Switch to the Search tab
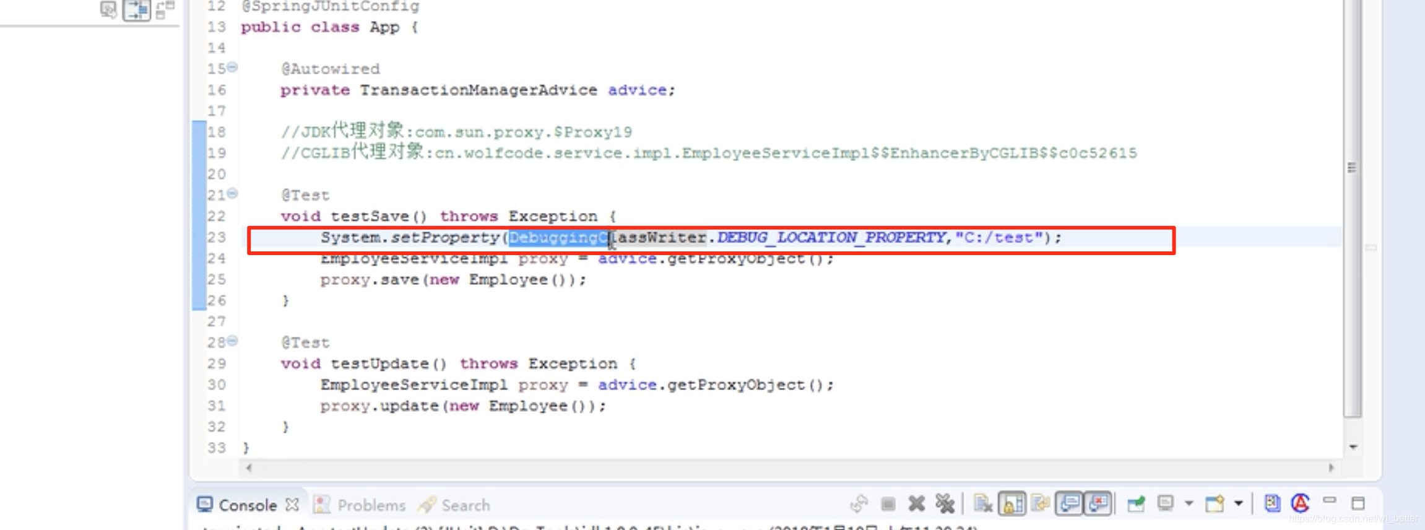This screenshot has width=1425, height=530. 454,505
